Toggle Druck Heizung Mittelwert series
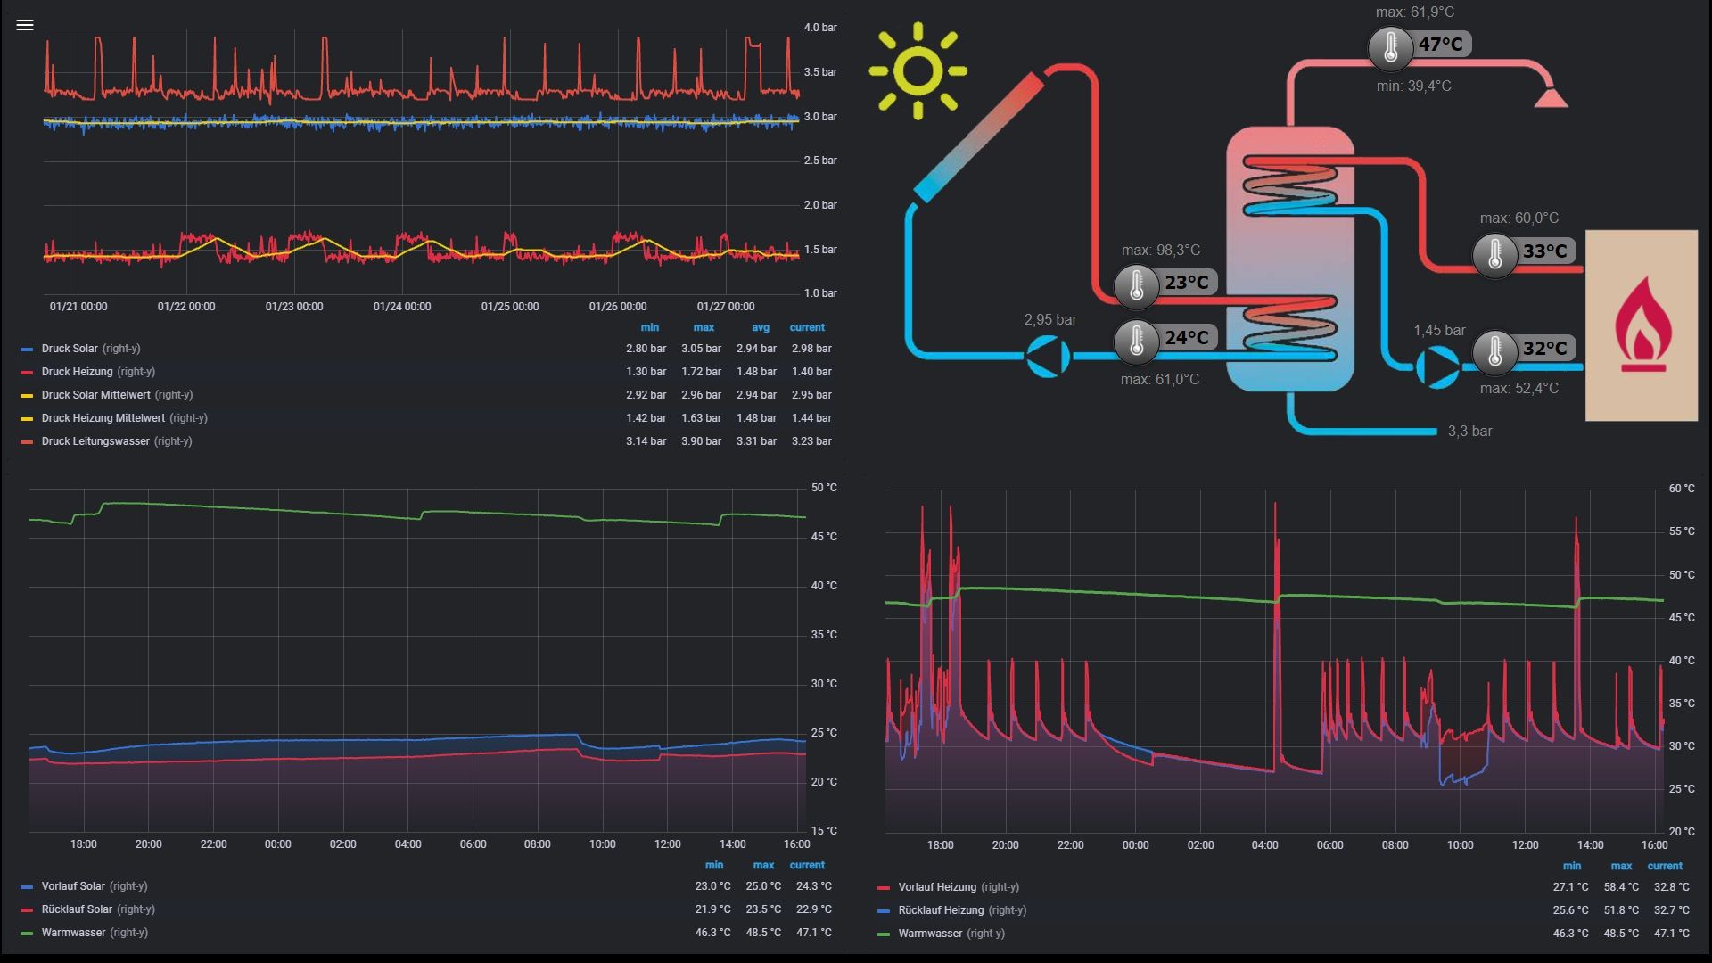The image size is (1712, 963). pos(103,418)
